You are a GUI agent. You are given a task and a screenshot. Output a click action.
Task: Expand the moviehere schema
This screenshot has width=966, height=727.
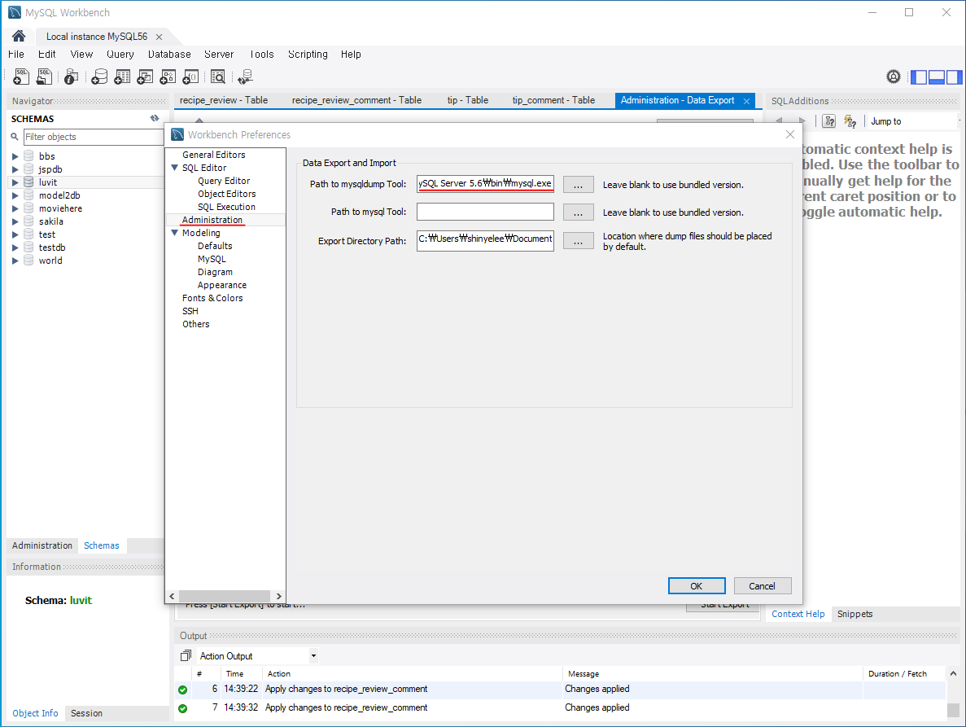[x=15, y=208]
